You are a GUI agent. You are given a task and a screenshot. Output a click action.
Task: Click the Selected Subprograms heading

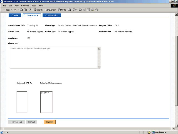coord(51,83)
